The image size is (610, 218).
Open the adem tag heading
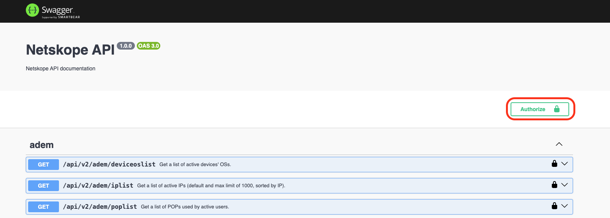click(x=42, y=145)
